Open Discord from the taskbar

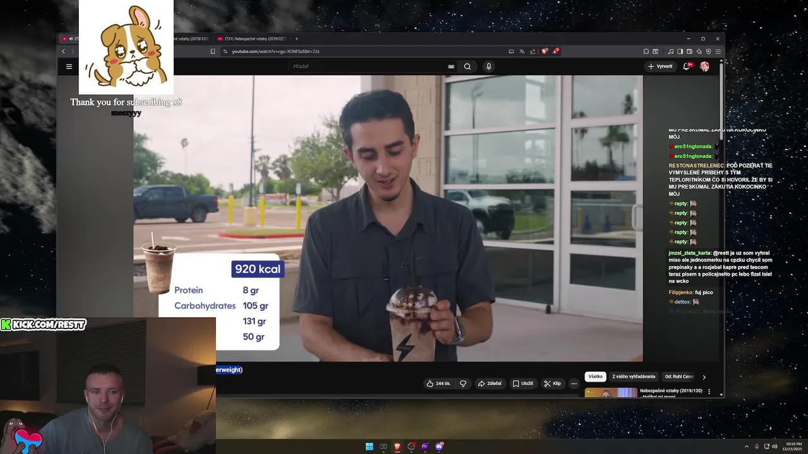point(439,446)
